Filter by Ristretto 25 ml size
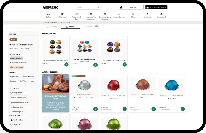206x133 pixels. coord(17,112)
